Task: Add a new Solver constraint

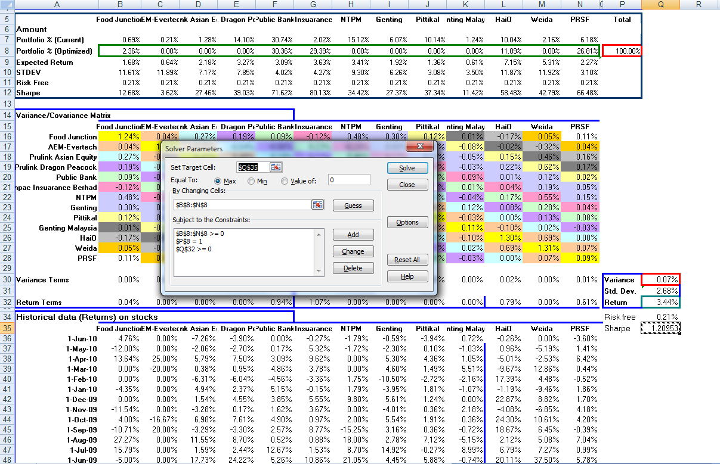Action: [353, 234]
